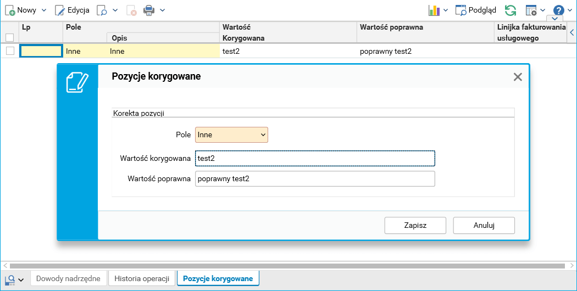The width and height of the screenshot is (577, 291).
Task: Click the horizontal scrollbar track
Action: [287, 266]
